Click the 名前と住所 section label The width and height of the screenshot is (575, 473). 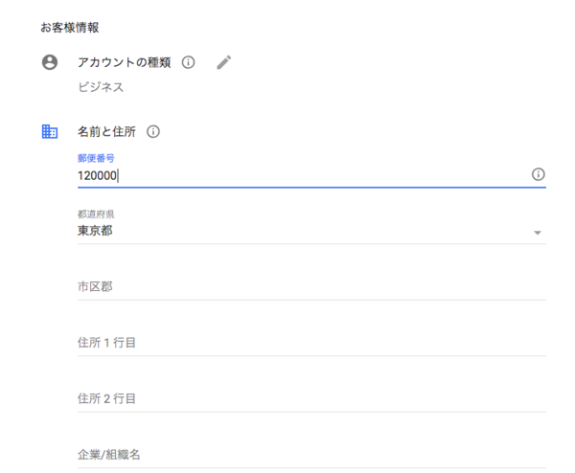coord(106,131)
